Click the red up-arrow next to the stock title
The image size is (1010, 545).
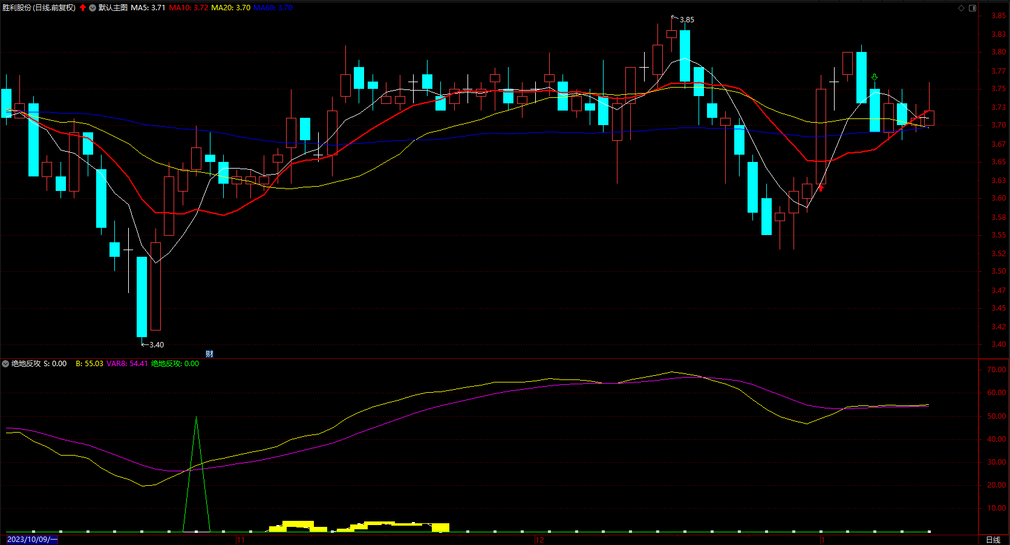(83, 8)
